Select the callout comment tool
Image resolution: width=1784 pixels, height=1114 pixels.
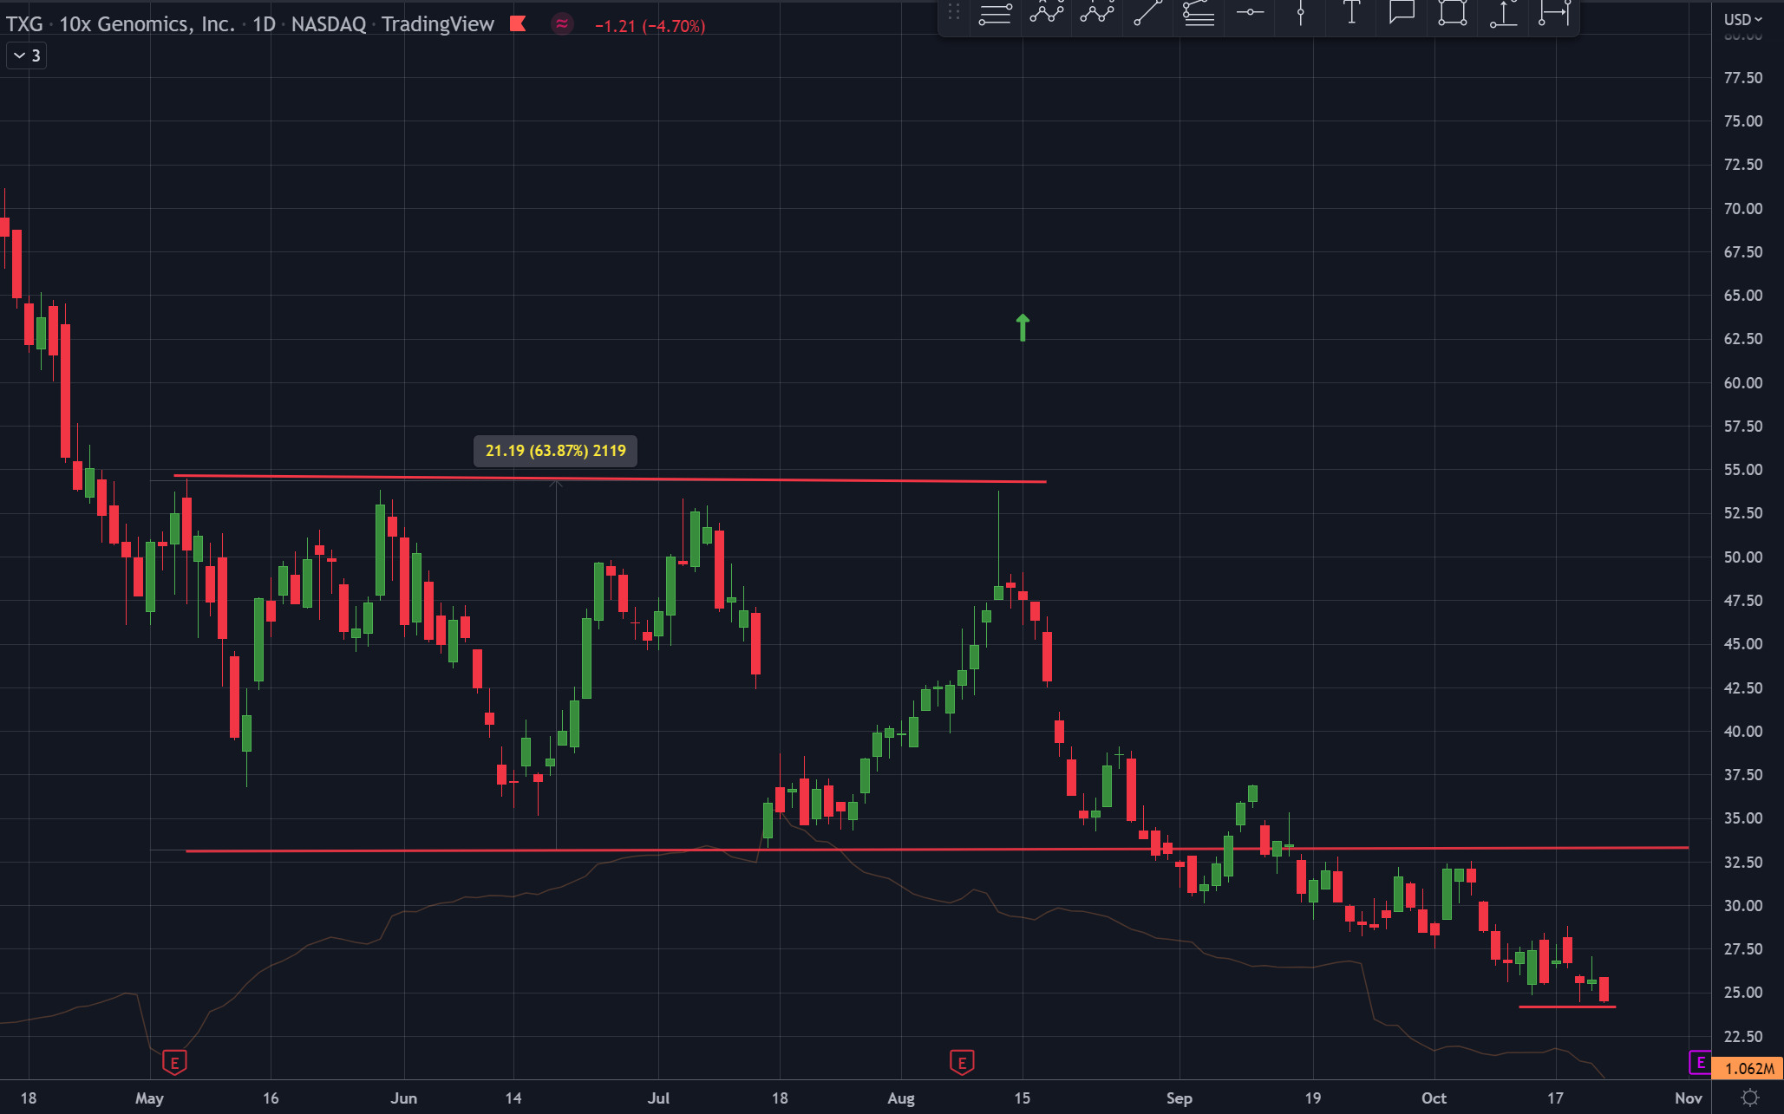click(1402, 13)
